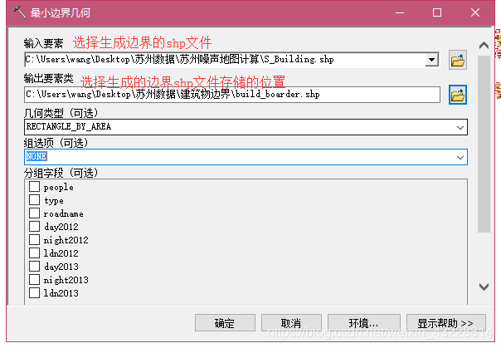The height and width of the screenshot is (348, 501).
Task: Minimize the 最小边界几何 dialog
Action: click(x=400, y=12)
